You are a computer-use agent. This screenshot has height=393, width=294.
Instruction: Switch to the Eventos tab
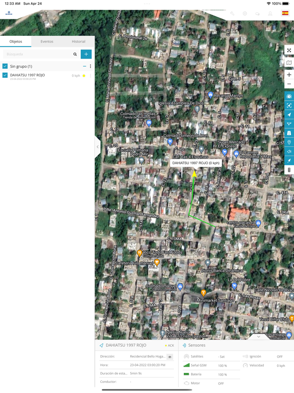[47, 41]
